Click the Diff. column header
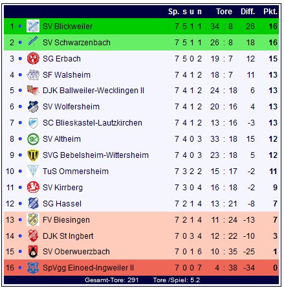This screenshot has height=288, width=284. point(248,12)
